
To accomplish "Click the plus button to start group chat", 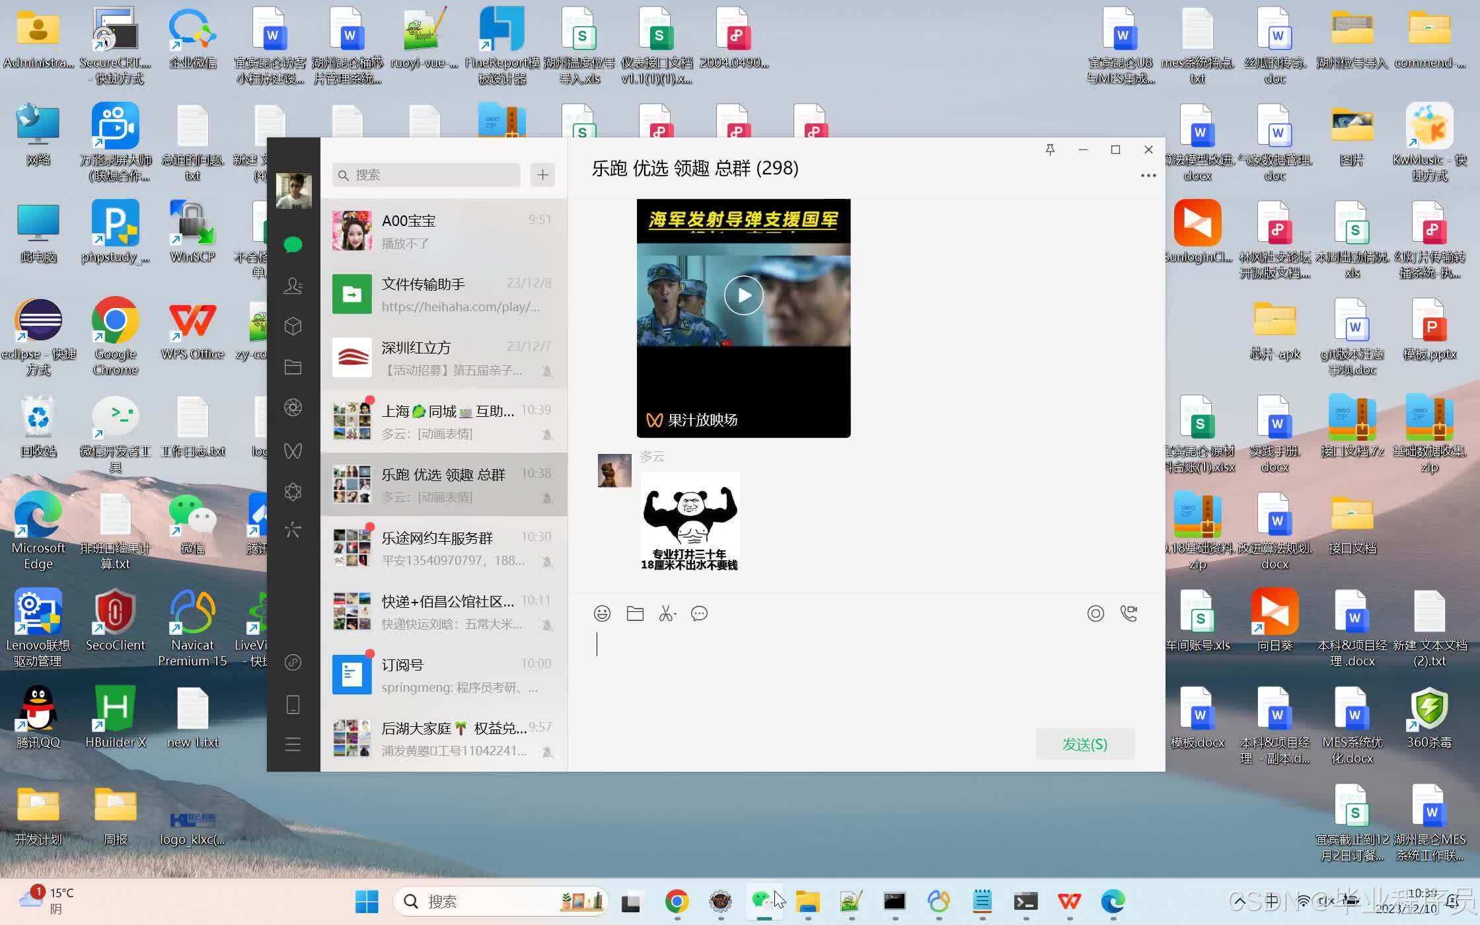I will [542, 175].
